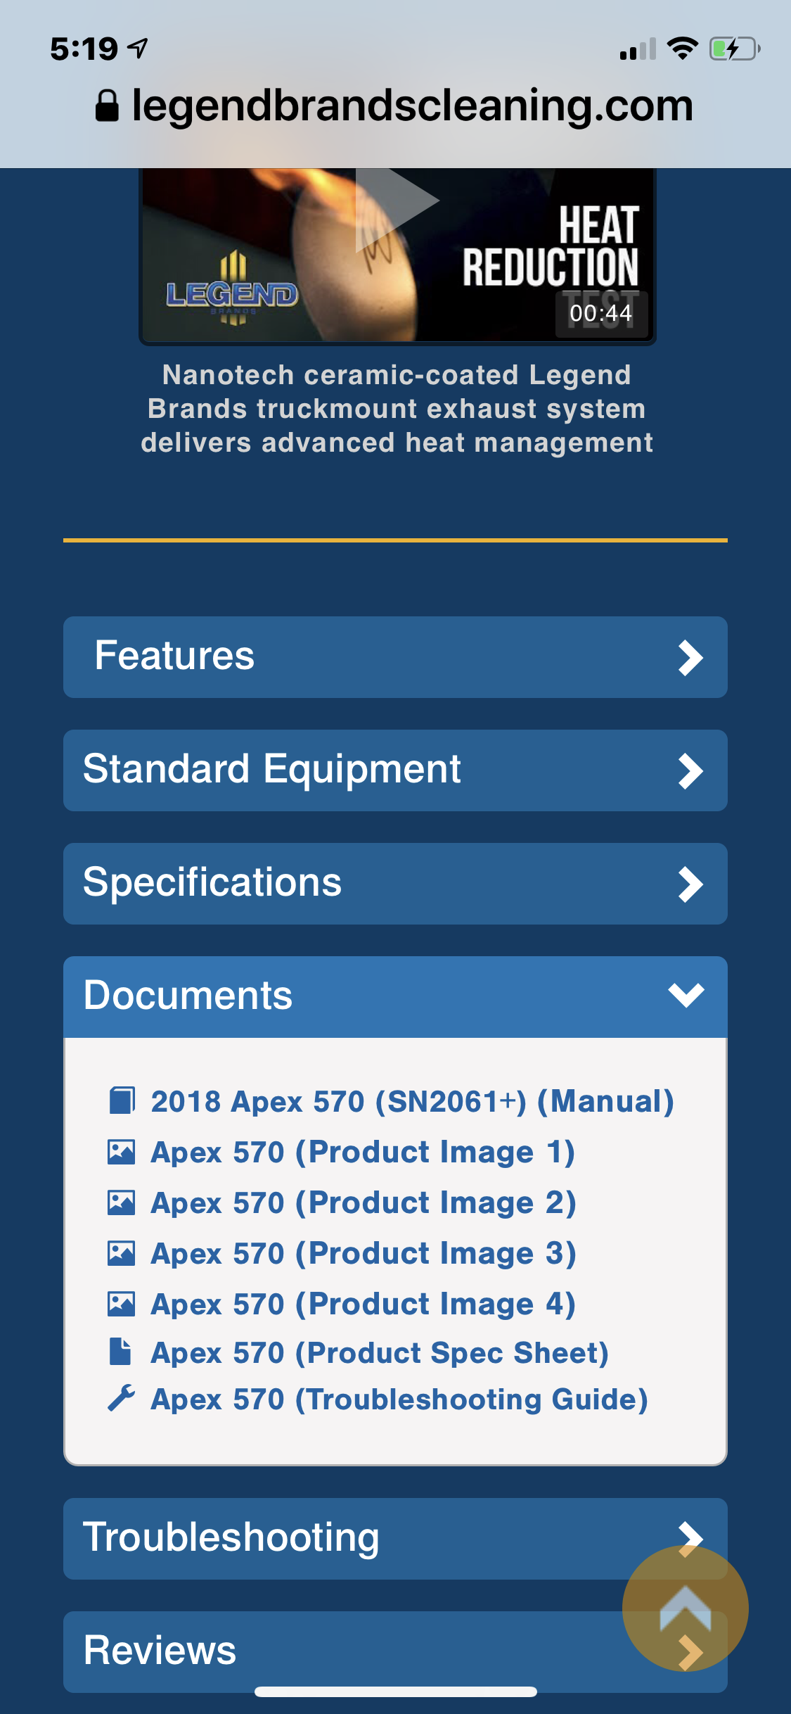Image resolution: width=791 pixels, height=1714 pixels.
Task: Tap the legendbrandscleaning.com address bar
Action: (x=412, y=106)
